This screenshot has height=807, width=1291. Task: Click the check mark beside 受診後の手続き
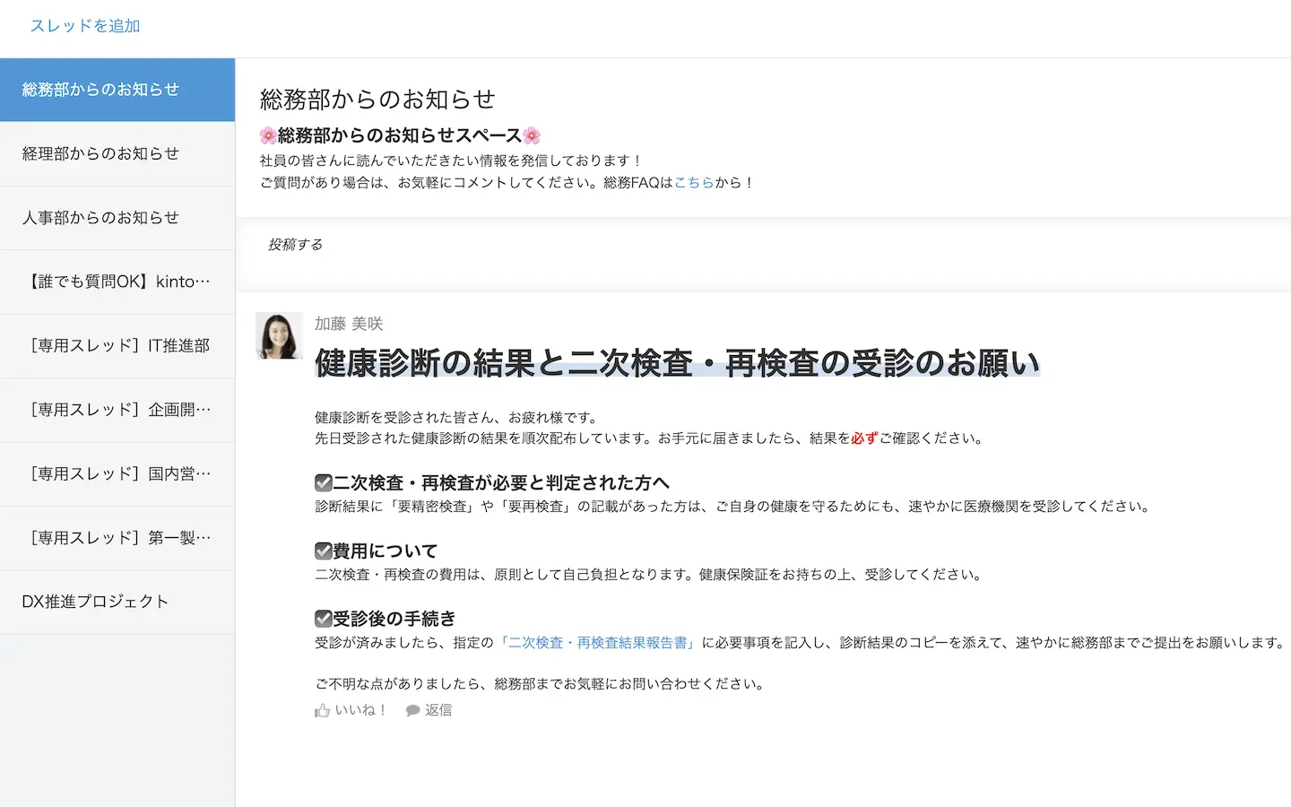pos(324,619)
